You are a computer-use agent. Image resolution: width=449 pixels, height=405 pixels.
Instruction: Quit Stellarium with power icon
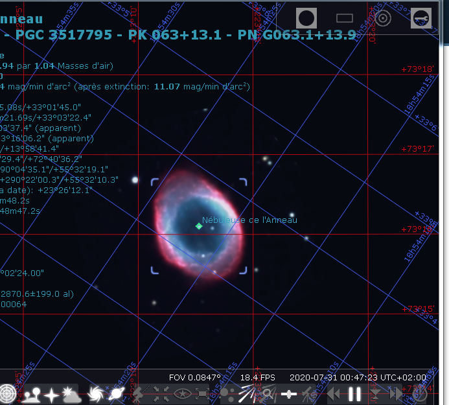pos(420,395)
